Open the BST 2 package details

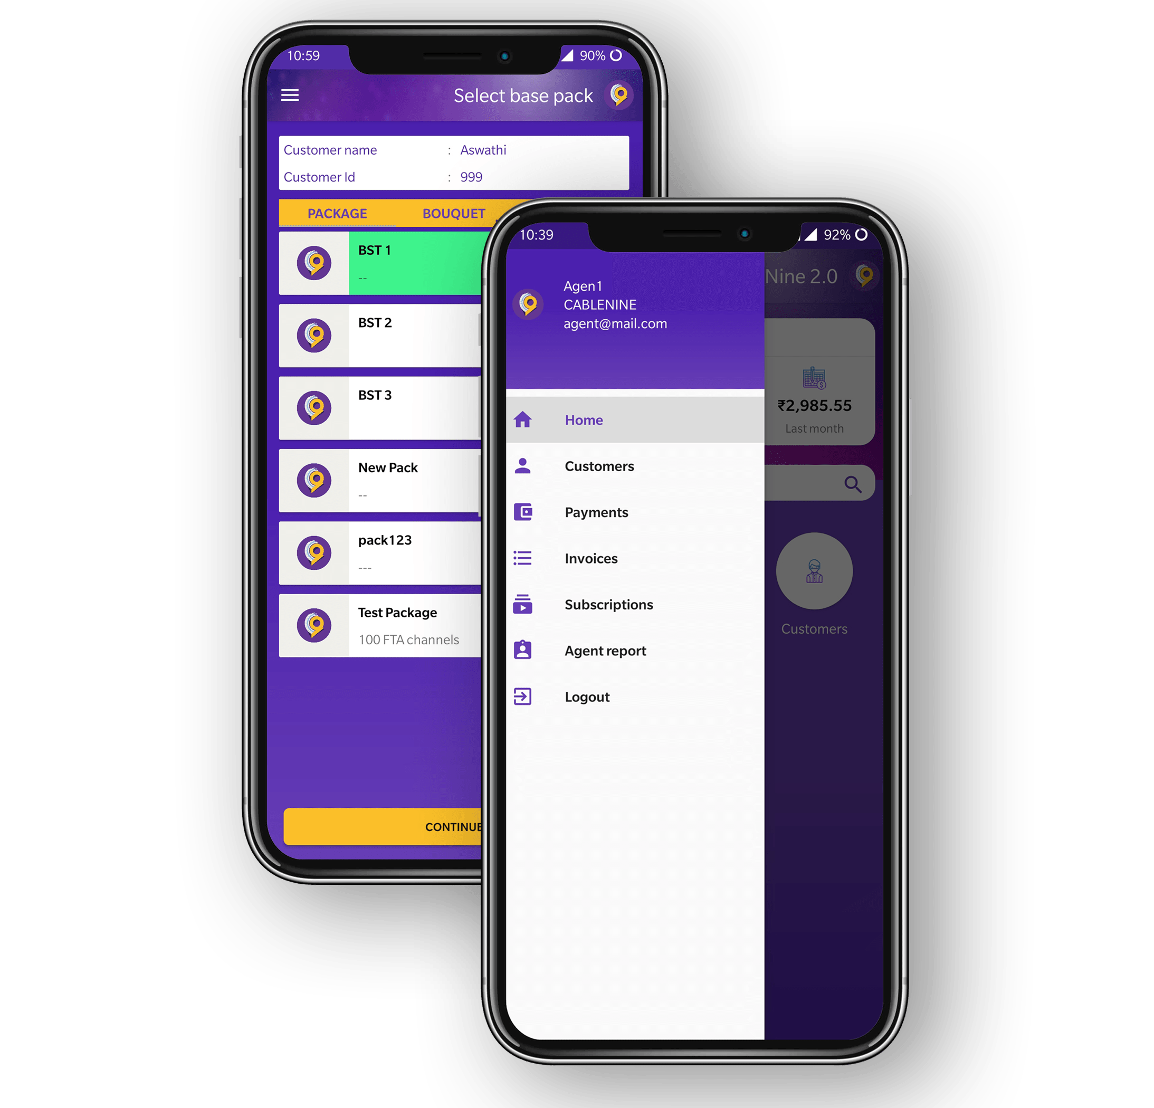[381, 330]
